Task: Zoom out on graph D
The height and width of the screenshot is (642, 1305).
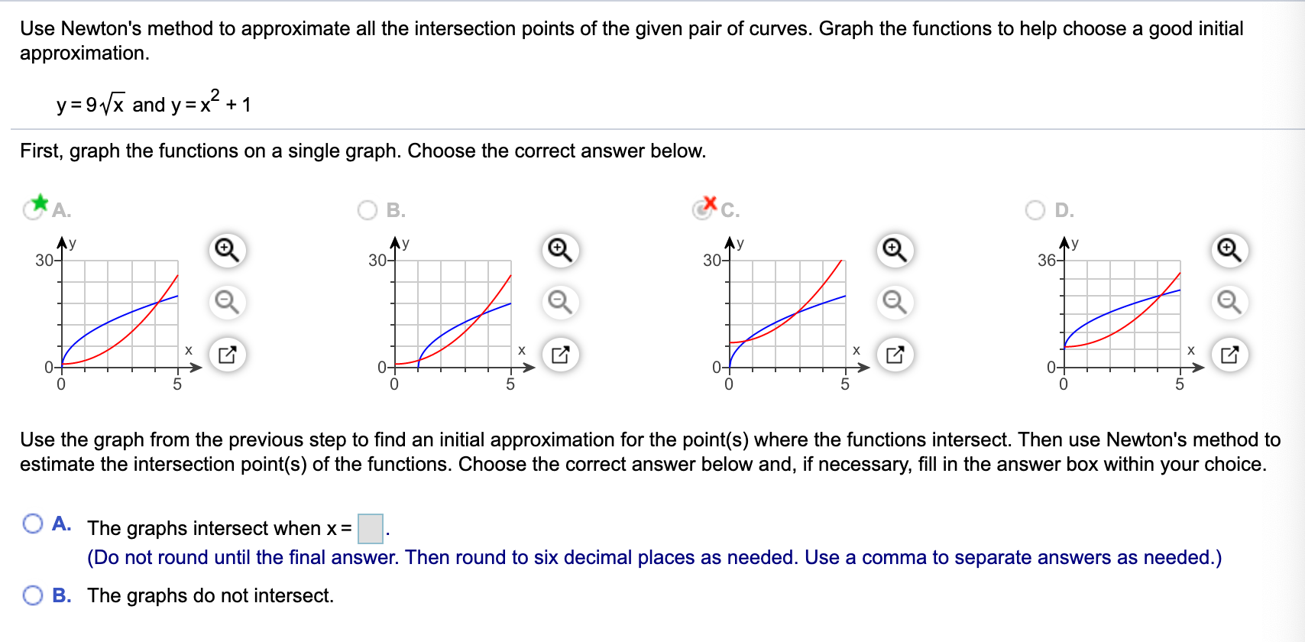Action: (1229, 303)
